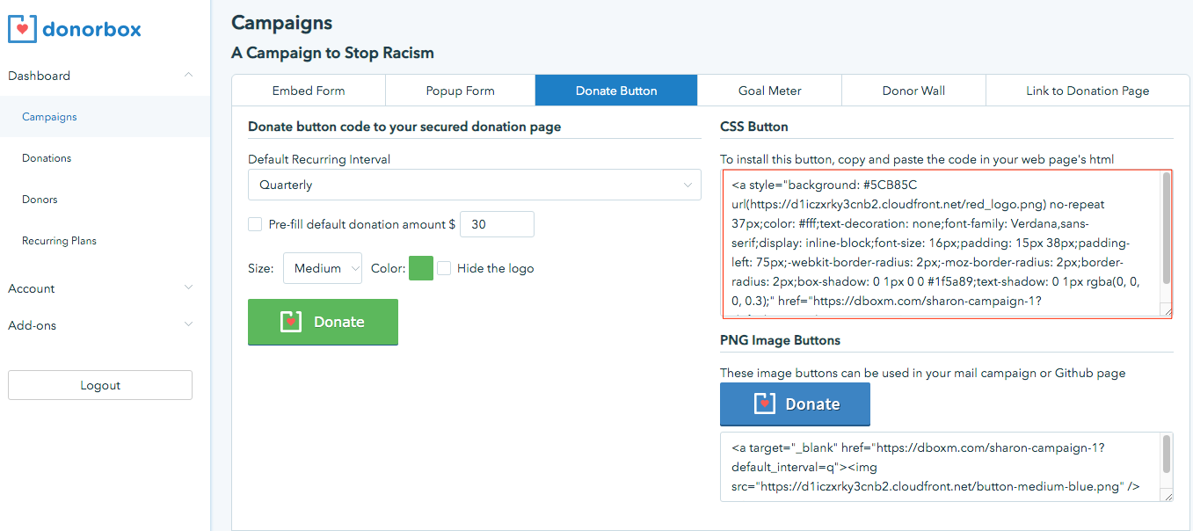Collapse the Dashboard section chevron
This screenshot has width=1193, height=531.
[x=188, y=76]
